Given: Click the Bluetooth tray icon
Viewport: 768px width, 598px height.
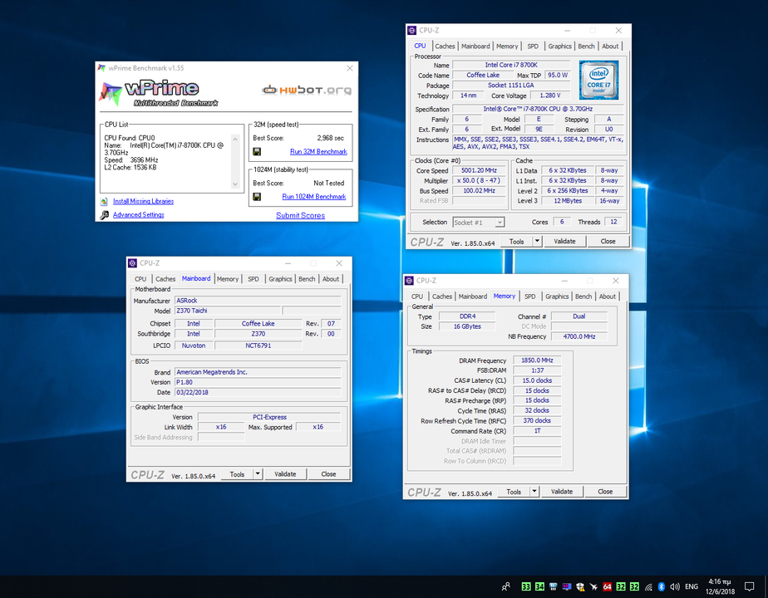Looking at the screenshot, I should (x=662, y=586).
